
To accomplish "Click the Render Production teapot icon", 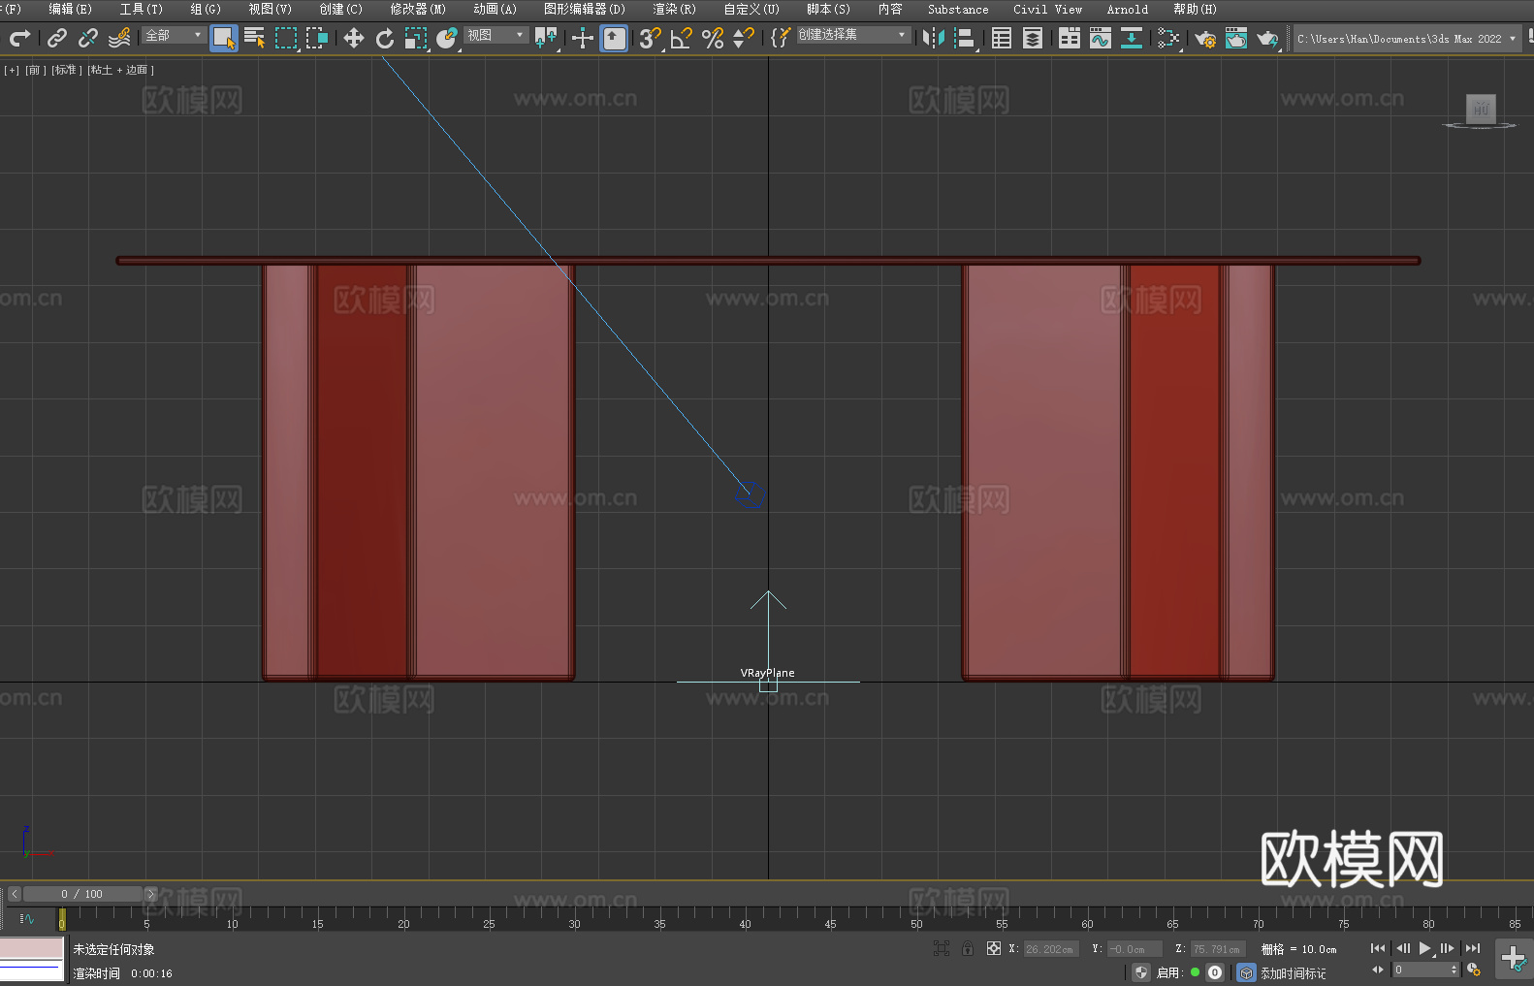I will (1267, 38).
